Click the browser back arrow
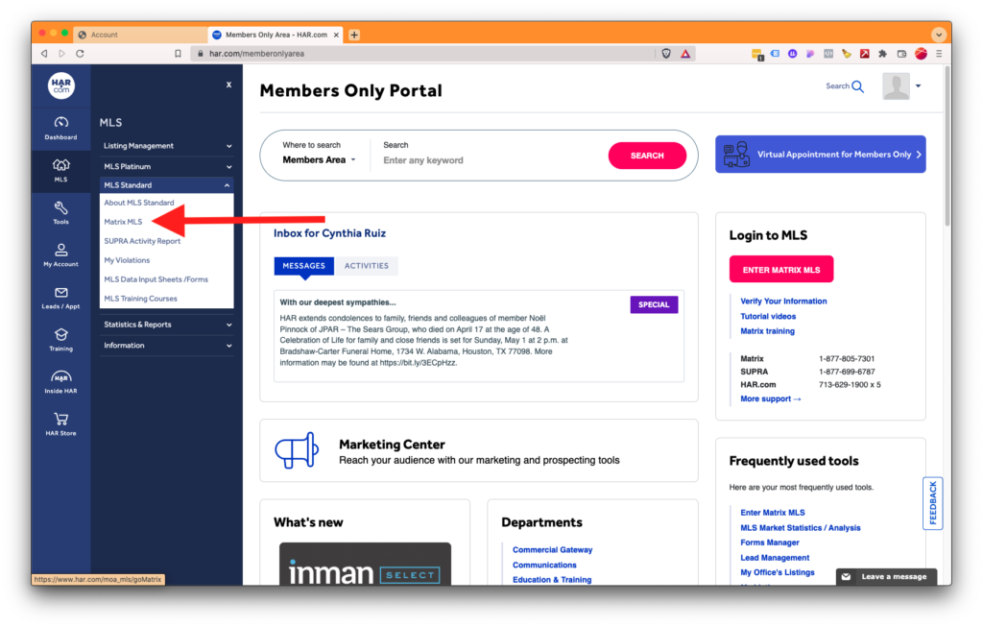Viewport: 983px width, 627px height. [44, 54]
